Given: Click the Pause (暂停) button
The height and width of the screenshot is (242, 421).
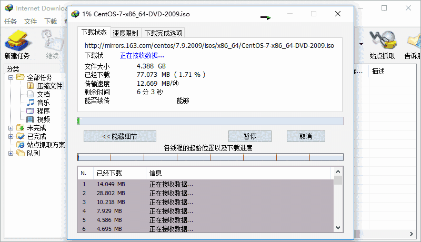Looking at the screenshot, I should point(249,136).
